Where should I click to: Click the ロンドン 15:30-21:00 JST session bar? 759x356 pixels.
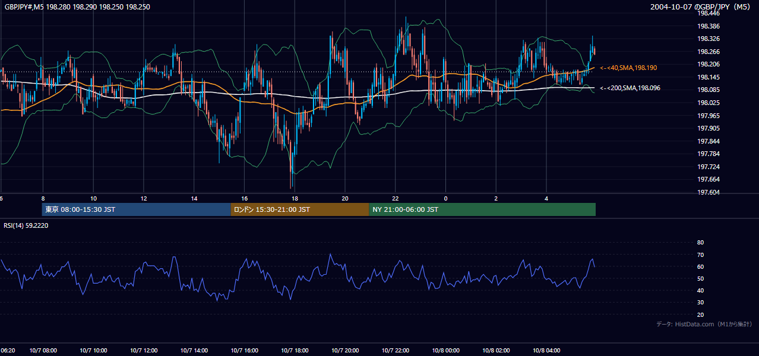pos(300,209)
